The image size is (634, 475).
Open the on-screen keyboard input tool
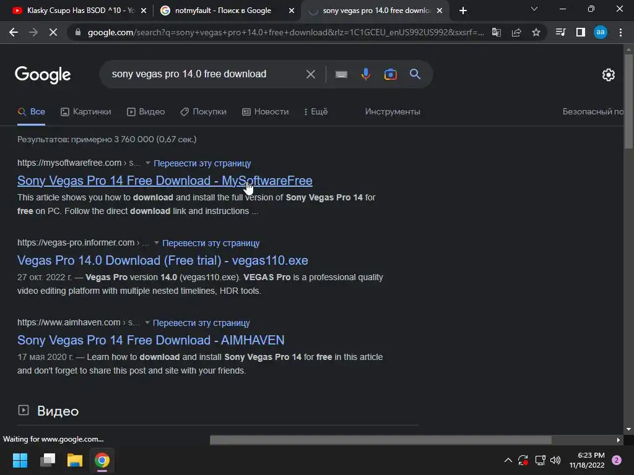[x=341, y=74]
